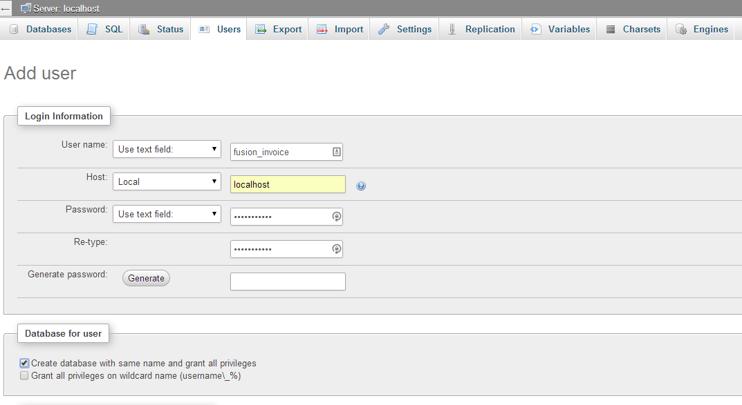Click the help question mark beside Host
This screenshot has height=405, width=742.
click(x=361, y=185)
